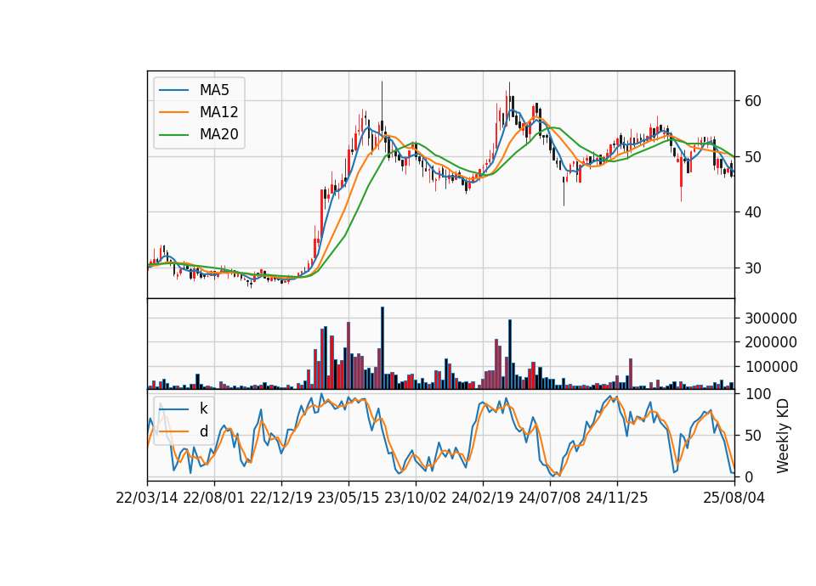
Task: Click the volume axis value 200000
Action: click(771, 342)
